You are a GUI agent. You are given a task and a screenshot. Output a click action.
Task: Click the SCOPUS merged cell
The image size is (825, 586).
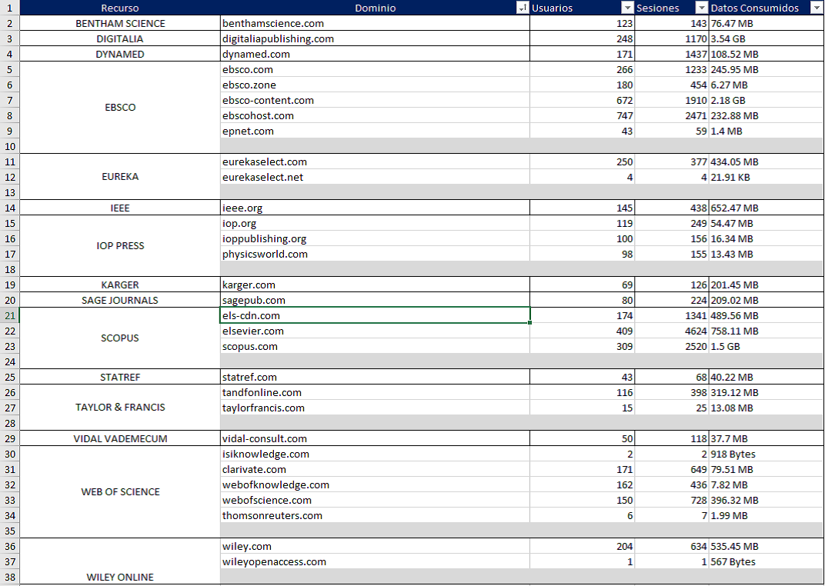coord(120,338)
